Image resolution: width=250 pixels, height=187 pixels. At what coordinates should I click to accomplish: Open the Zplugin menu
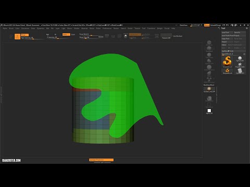(160, 28)
